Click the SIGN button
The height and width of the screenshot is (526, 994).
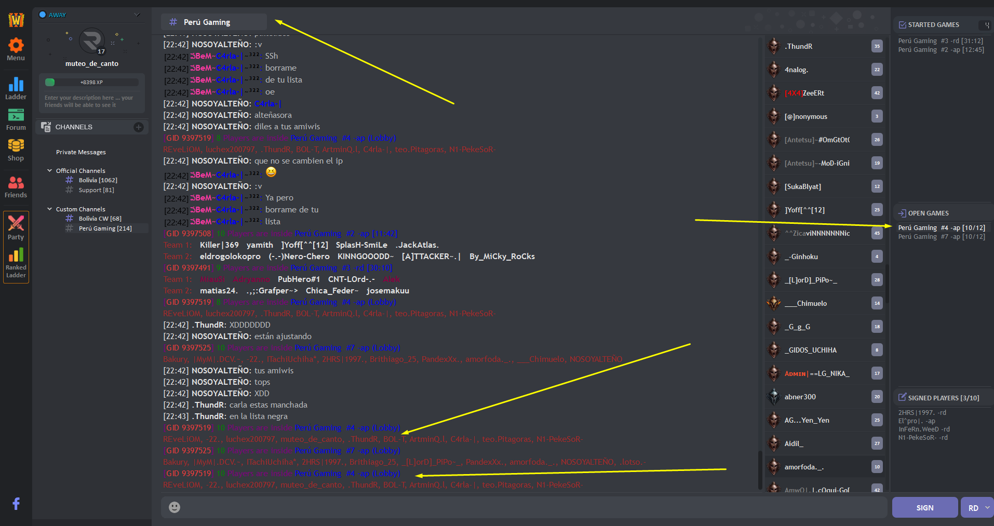click(x=925, y=507)
